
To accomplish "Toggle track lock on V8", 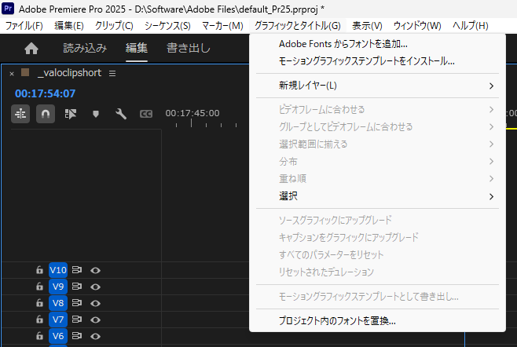I will coord(39,303).
